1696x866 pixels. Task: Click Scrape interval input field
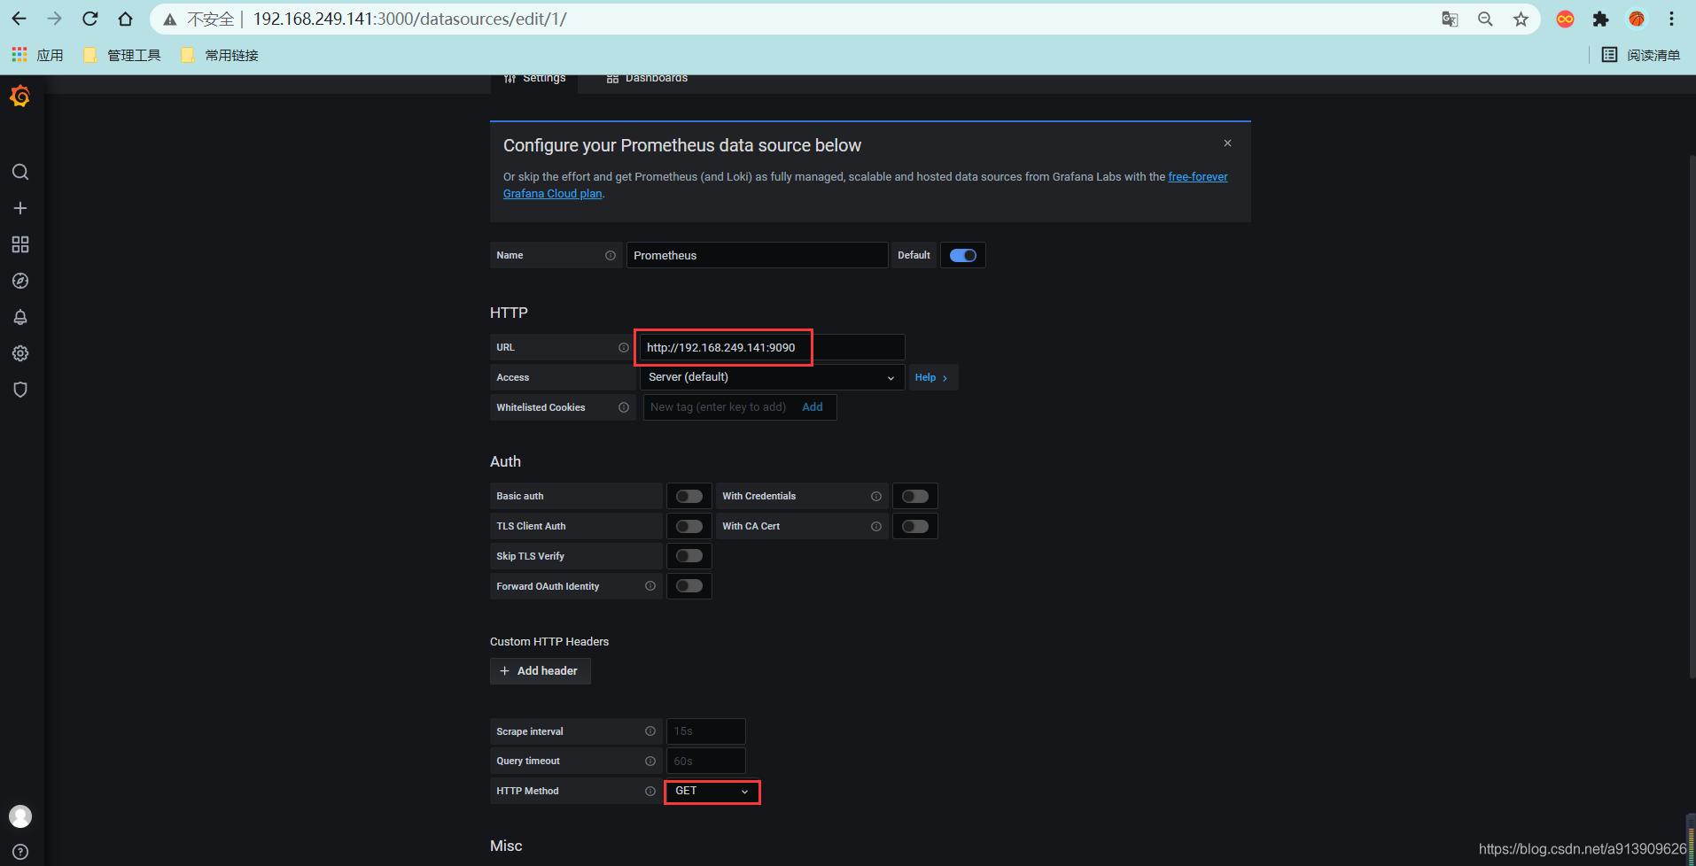tap(706, 731)
